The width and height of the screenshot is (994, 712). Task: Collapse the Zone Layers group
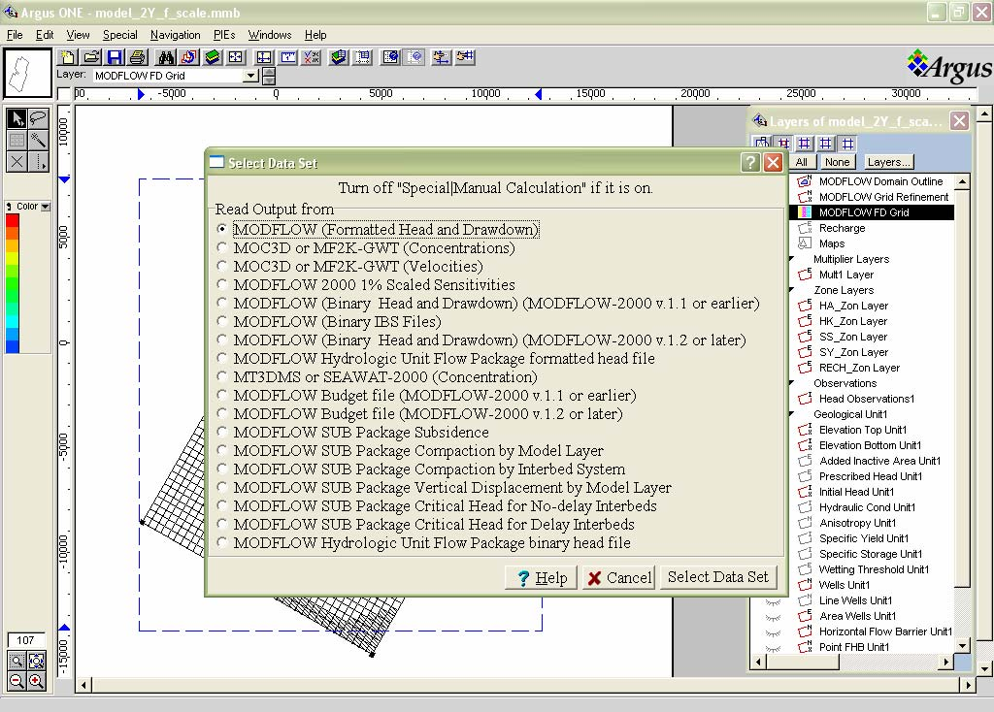[792, 289]
